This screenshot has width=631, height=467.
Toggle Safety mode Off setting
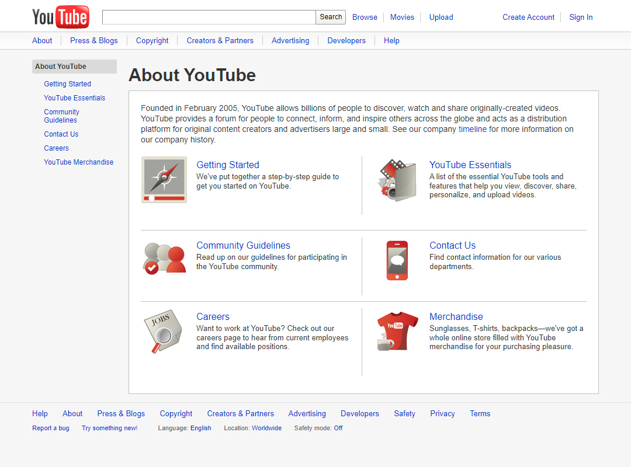click(x=338, y=428)
